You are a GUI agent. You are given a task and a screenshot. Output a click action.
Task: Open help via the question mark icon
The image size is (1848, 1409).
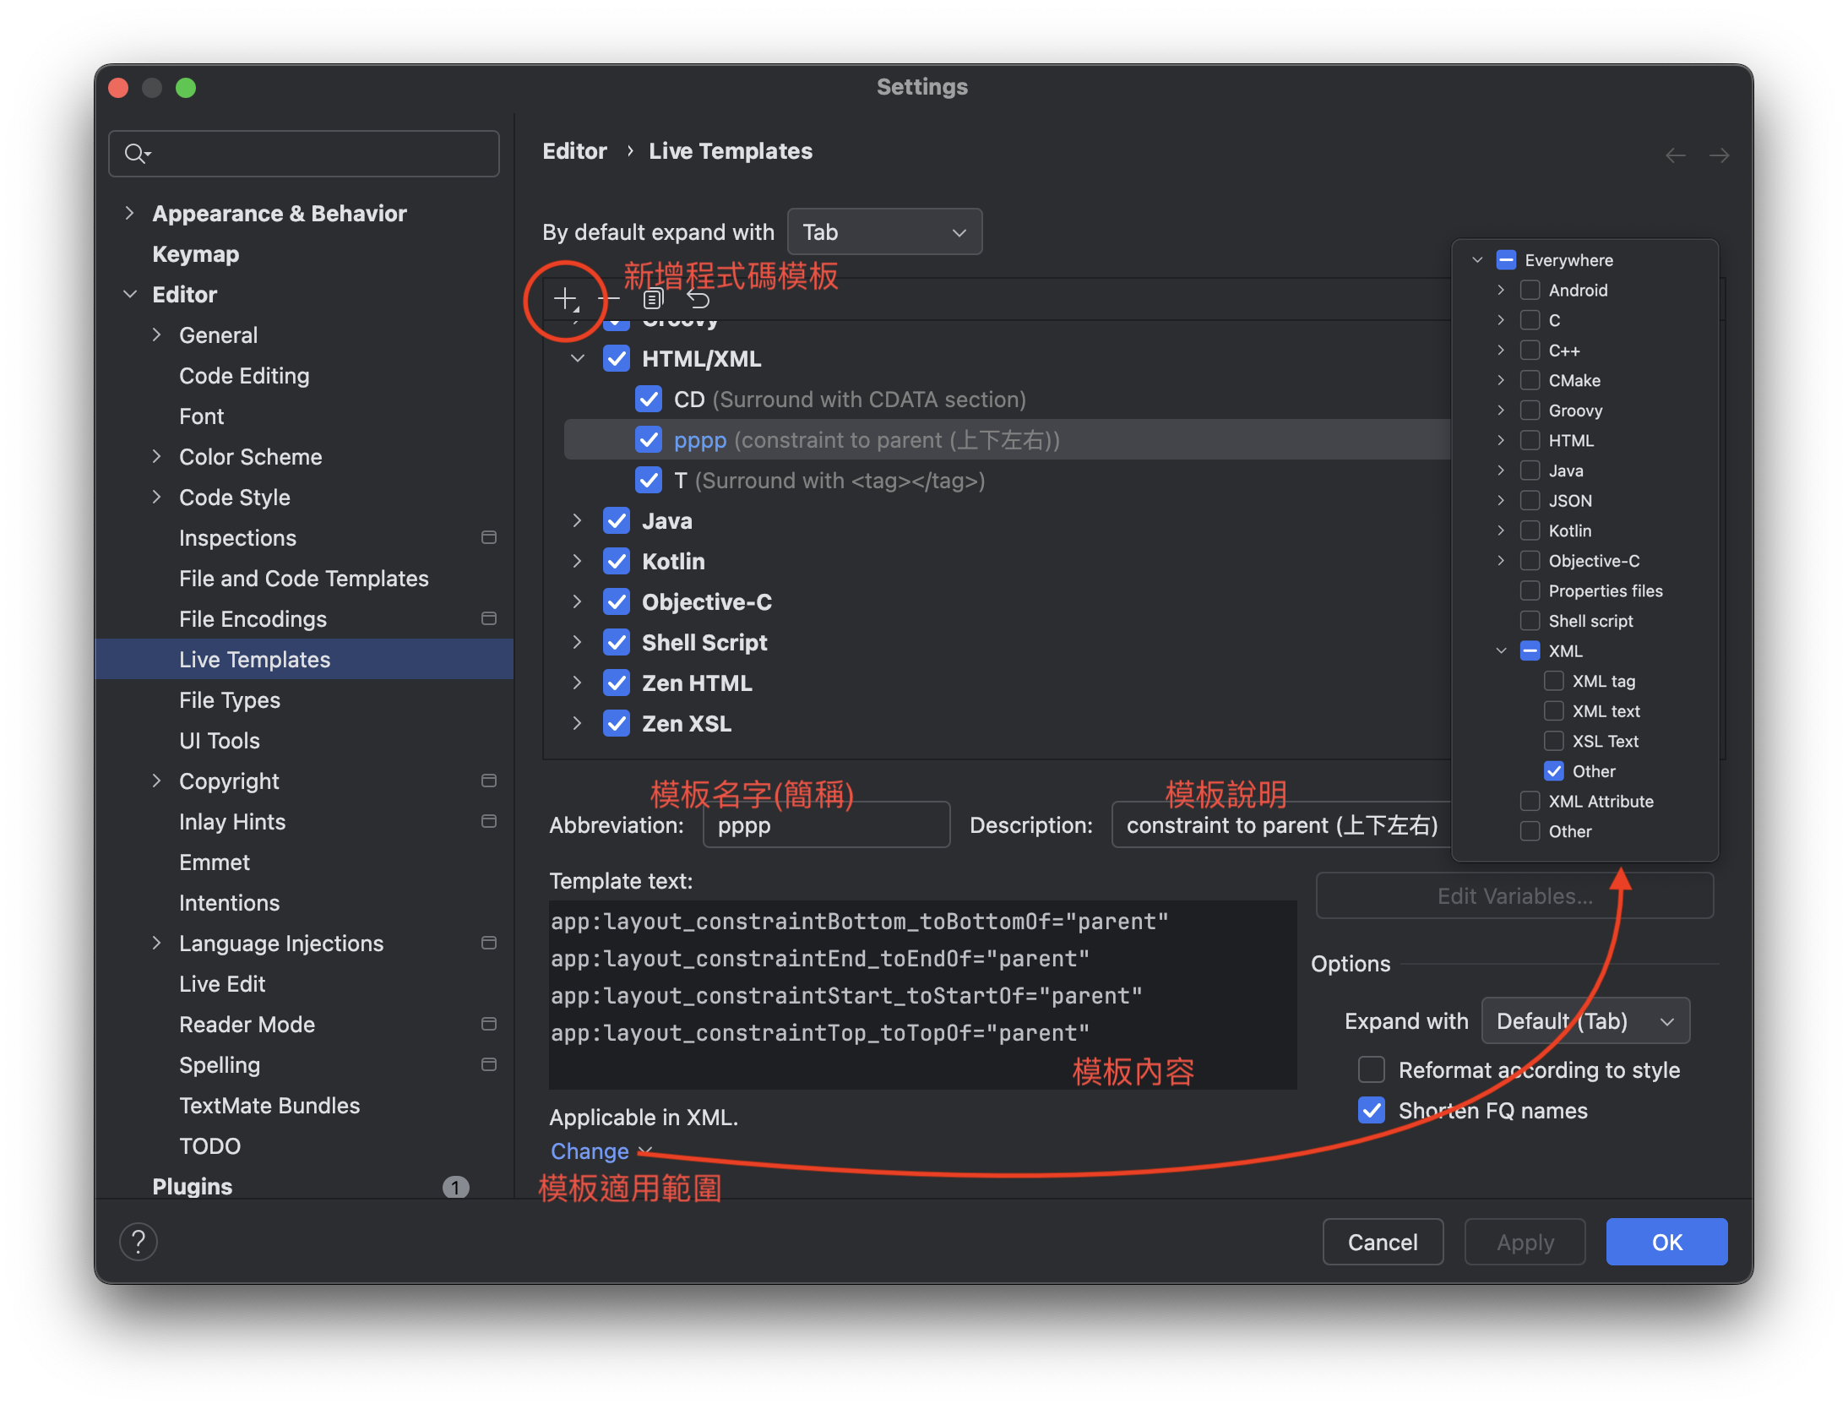pos(139,1241)
